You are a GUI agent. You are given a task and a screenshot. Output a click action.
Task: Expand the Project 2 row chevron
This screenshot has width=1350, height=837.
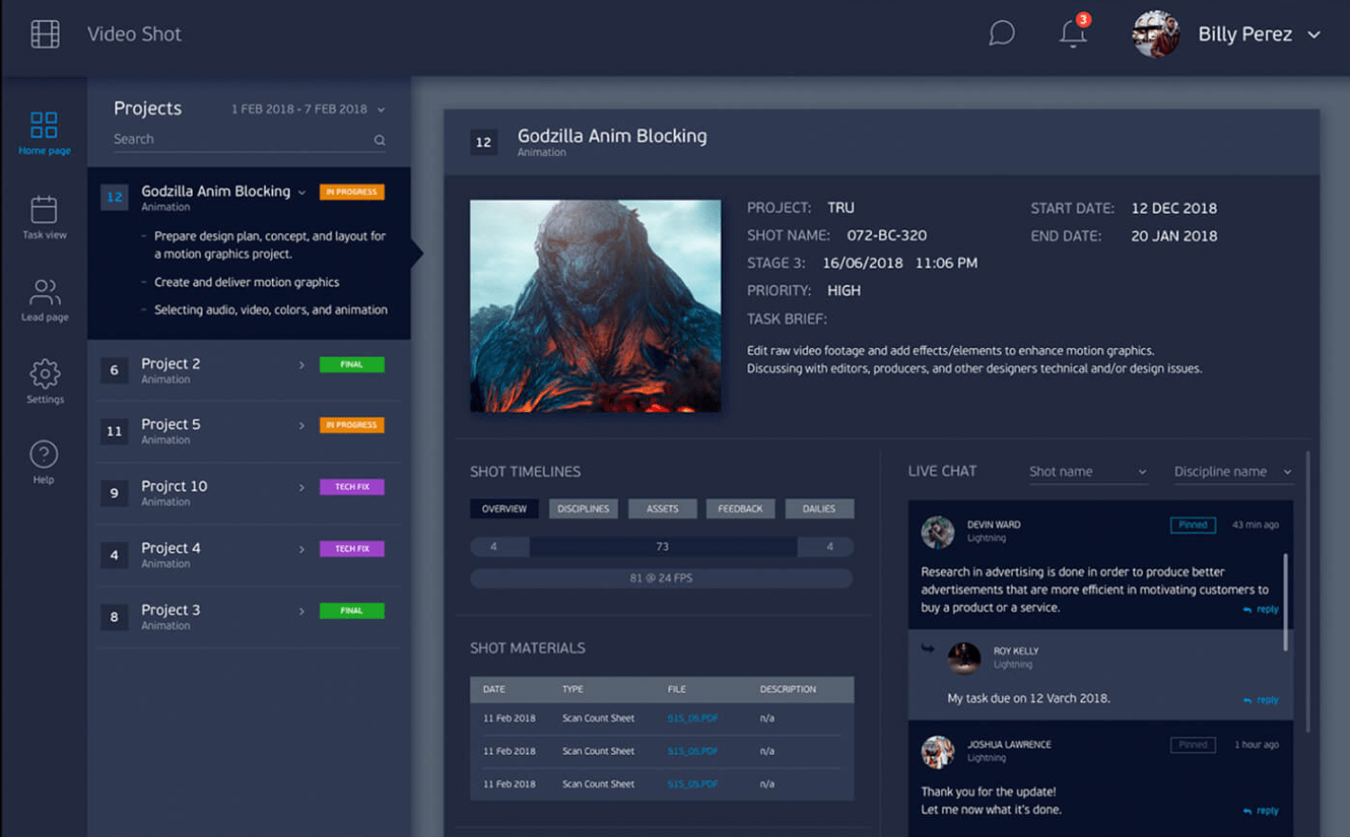301,365
